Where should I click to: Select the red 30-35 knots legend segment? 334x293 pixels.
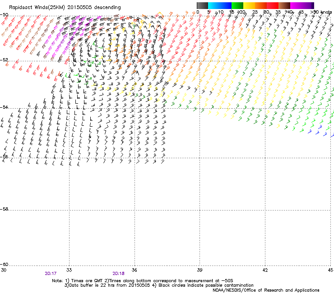[273, 5]
